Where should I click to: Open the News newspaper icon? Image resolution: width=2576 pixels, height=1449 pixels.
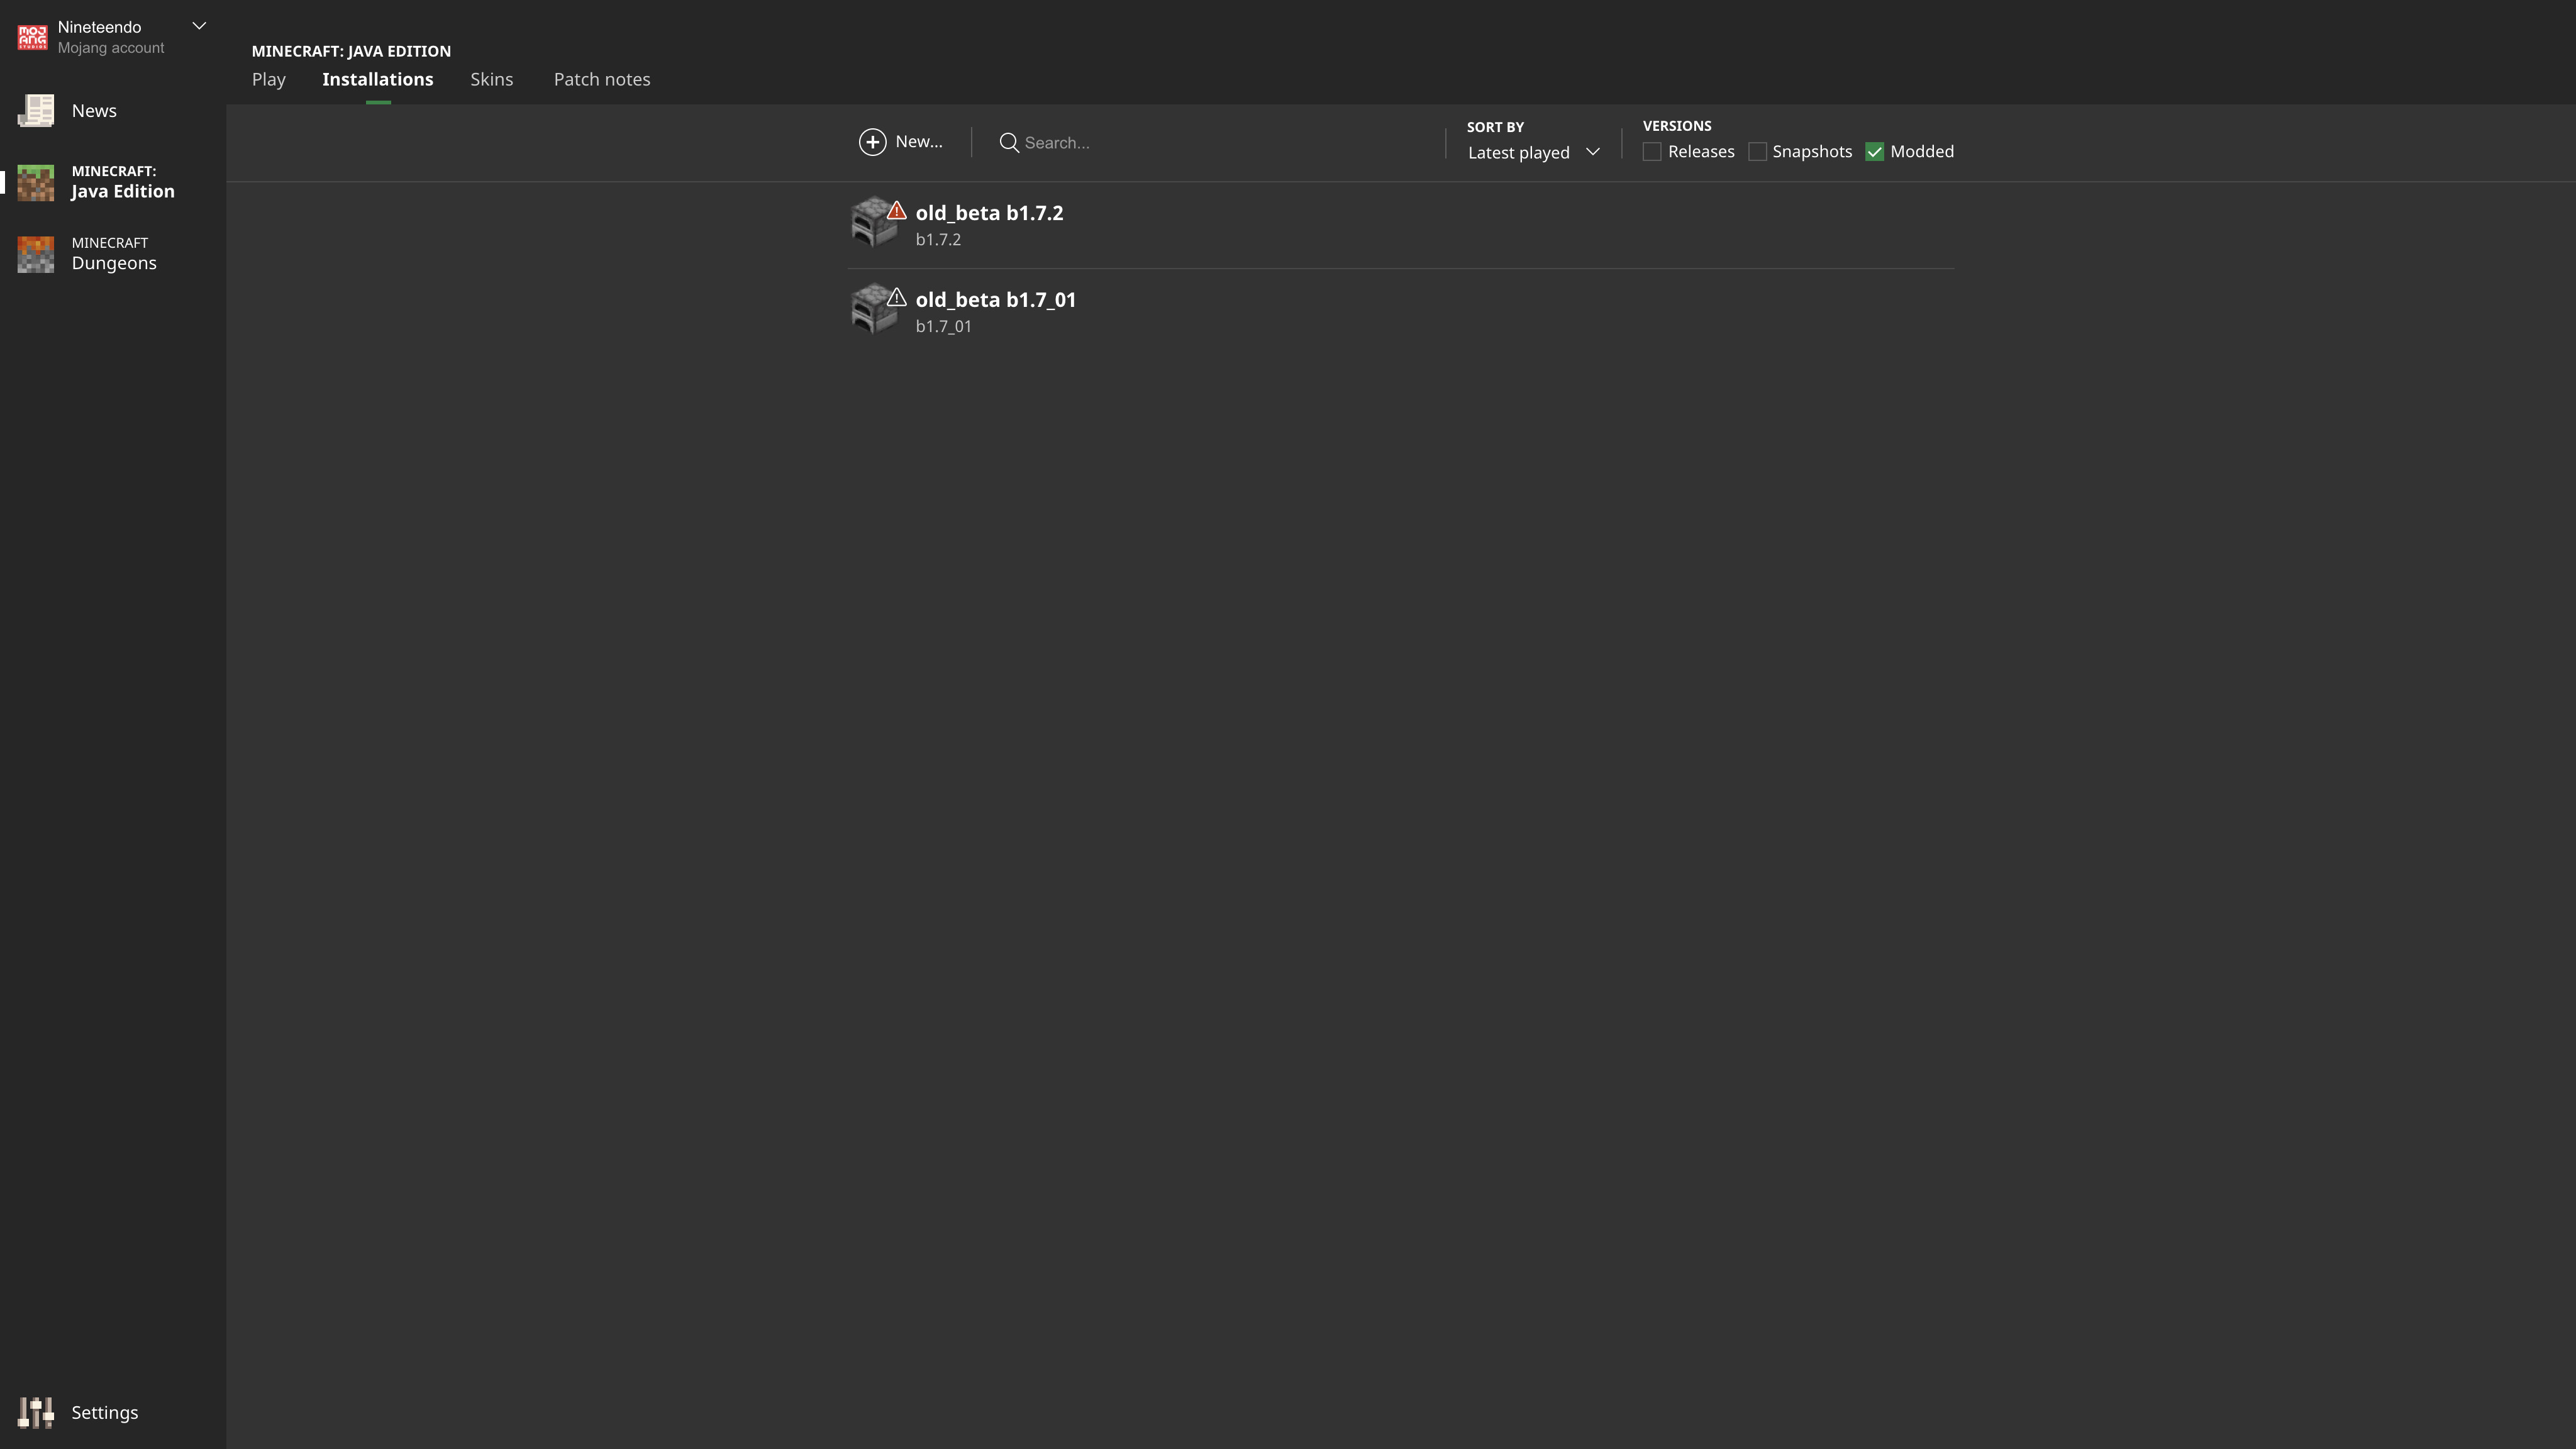point(36,111)
